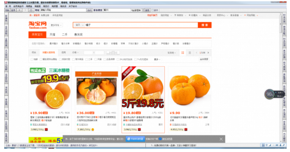Switch to grid view icon in results bar
290x152 pixels.
click(x=183, y=53)
